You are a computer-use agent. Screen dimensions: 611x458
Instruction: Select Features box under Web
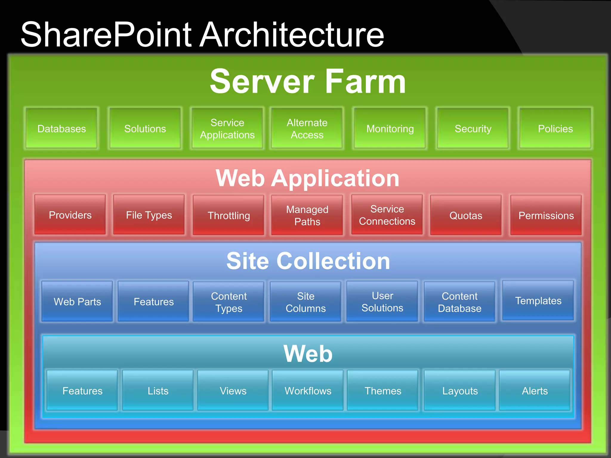pyautogui.click(x=82, y=390)
